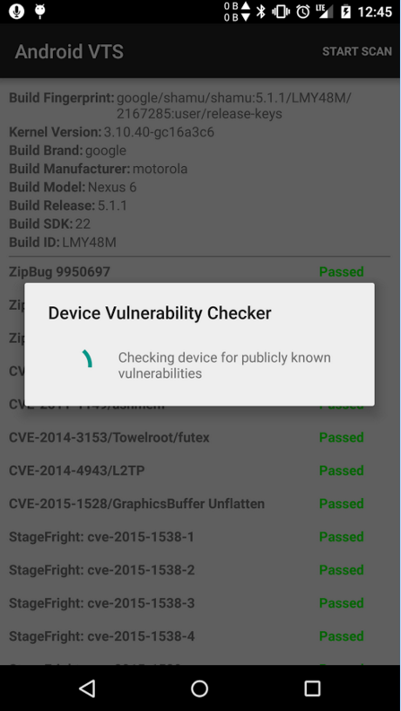Tap the Bluetooth status icon
Image resolution: width=401 pixels, height=711 pixels.
(260, 12)
